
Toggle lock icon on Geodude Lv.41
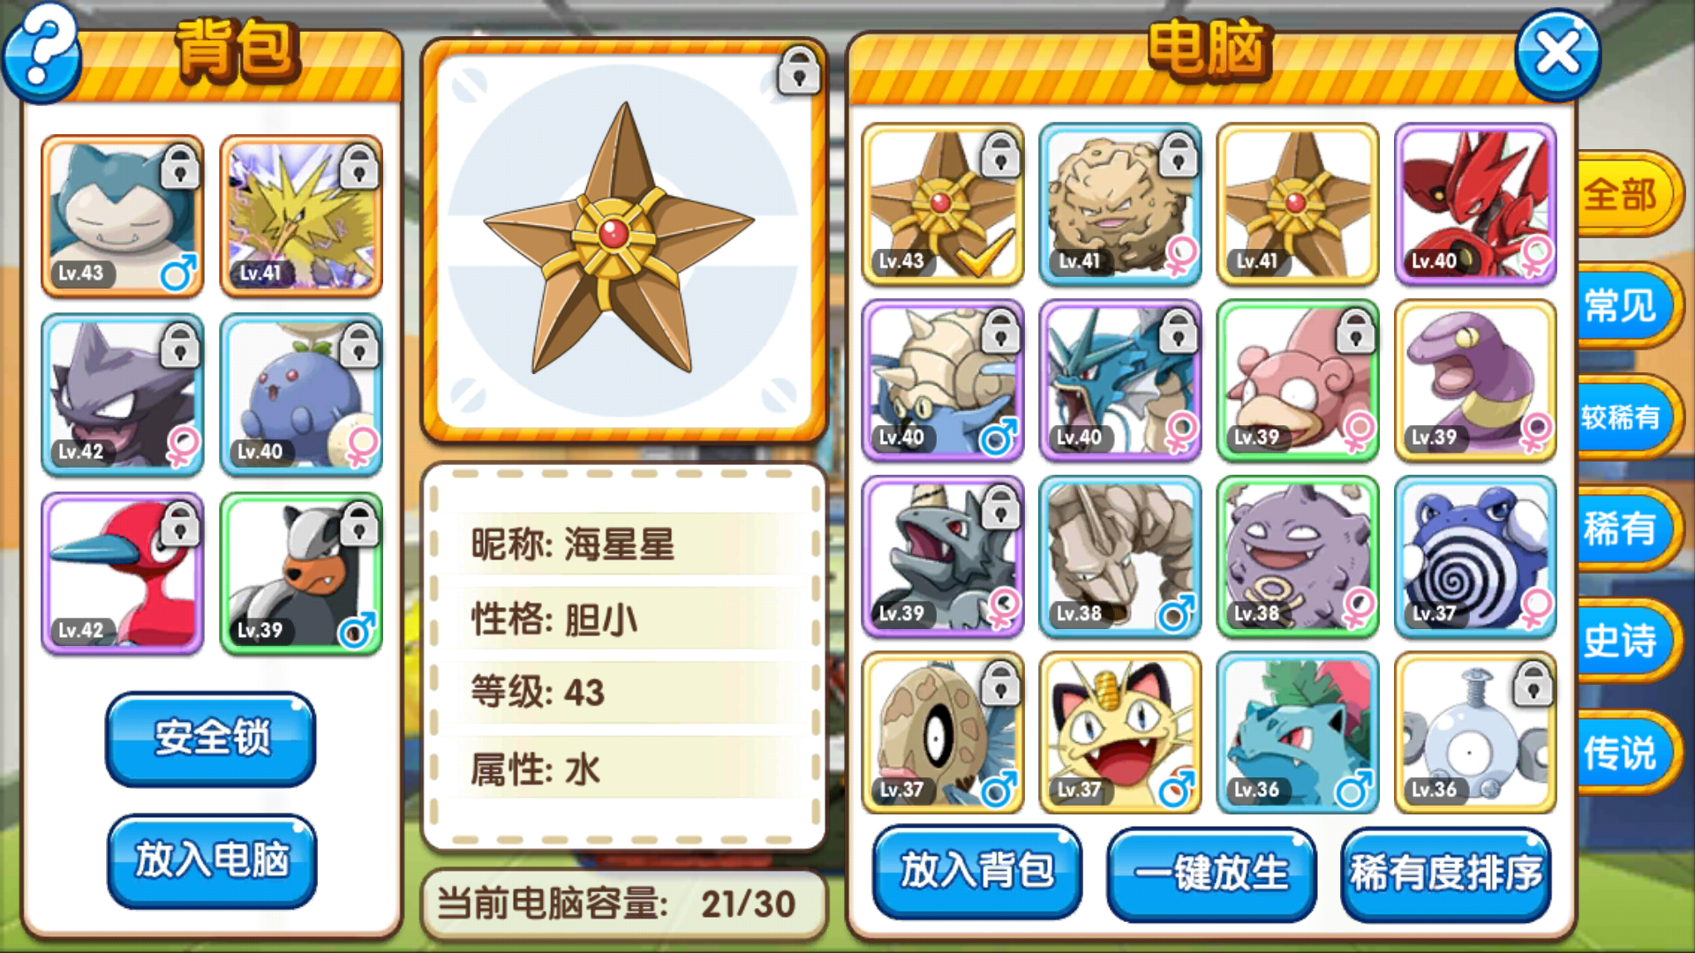[x=1178, y=154]
